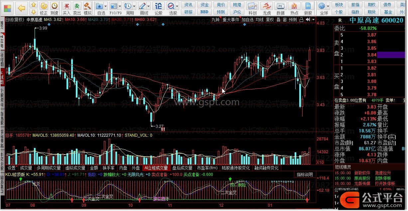Switch to the 成交量 volume indicator tab
Image resolution: width=408 pixels, height=211 pixels.
[26, 168]
